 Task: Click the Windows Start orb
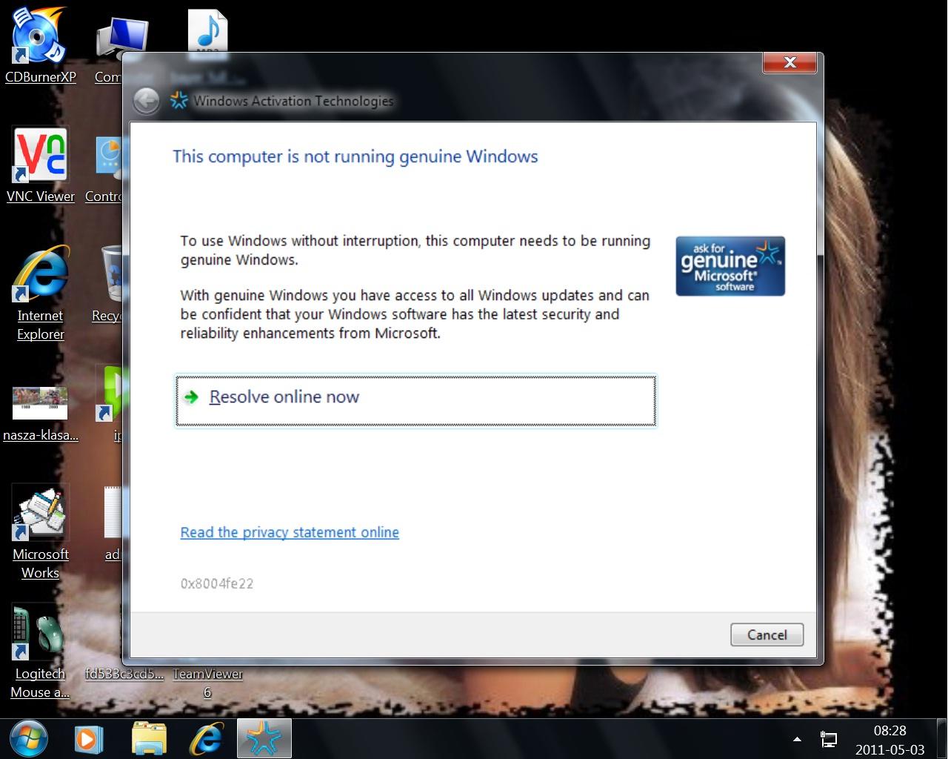pos(28,738)
